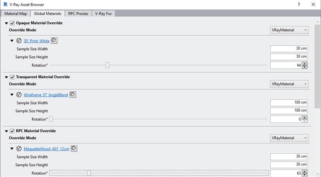
Task: Collapse the MaquetteWood_A01_12cm material settings
Action: pos(12,149)
